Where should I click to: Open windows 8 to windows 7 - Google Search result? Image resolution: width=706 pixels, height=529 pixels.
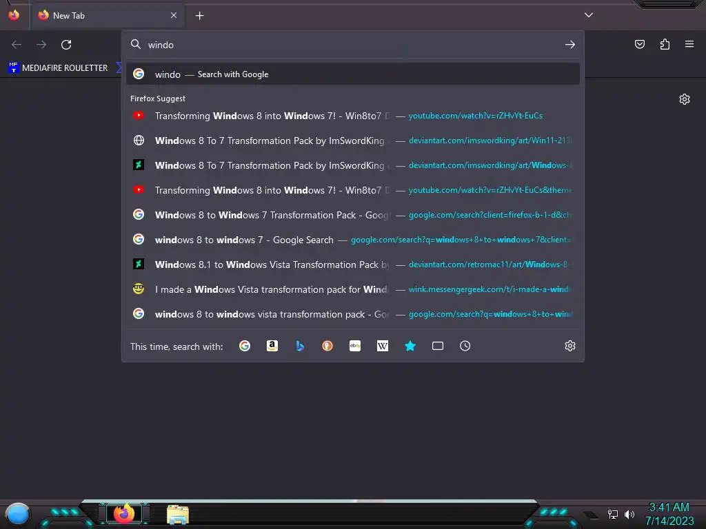(353, 240)
